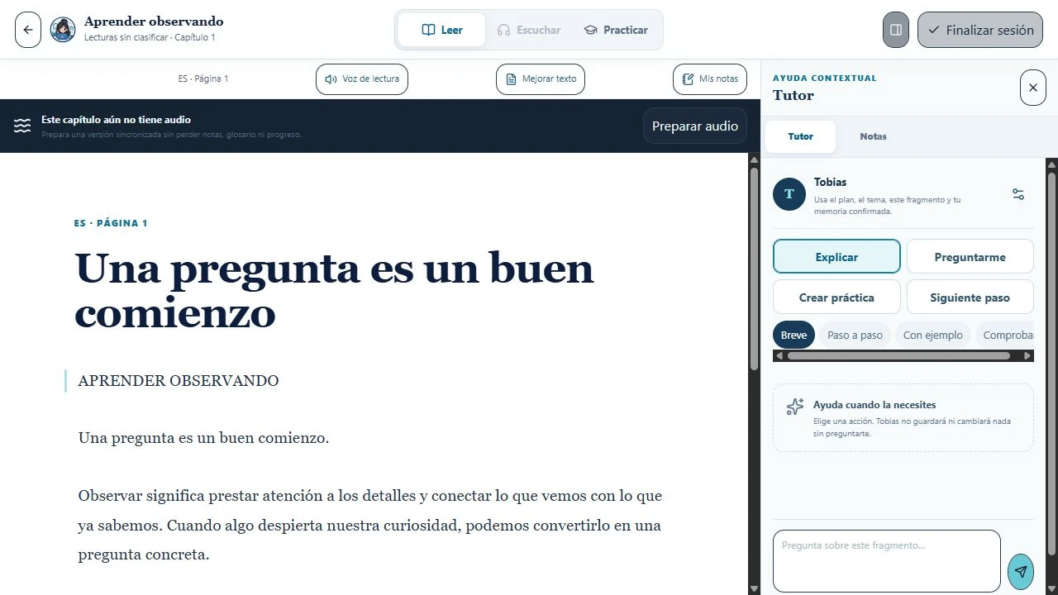This screenshot has height=595, width=1058.
Task: Focus the Pregunta sobre este fragmento field
Action: [x=887, y=561]
